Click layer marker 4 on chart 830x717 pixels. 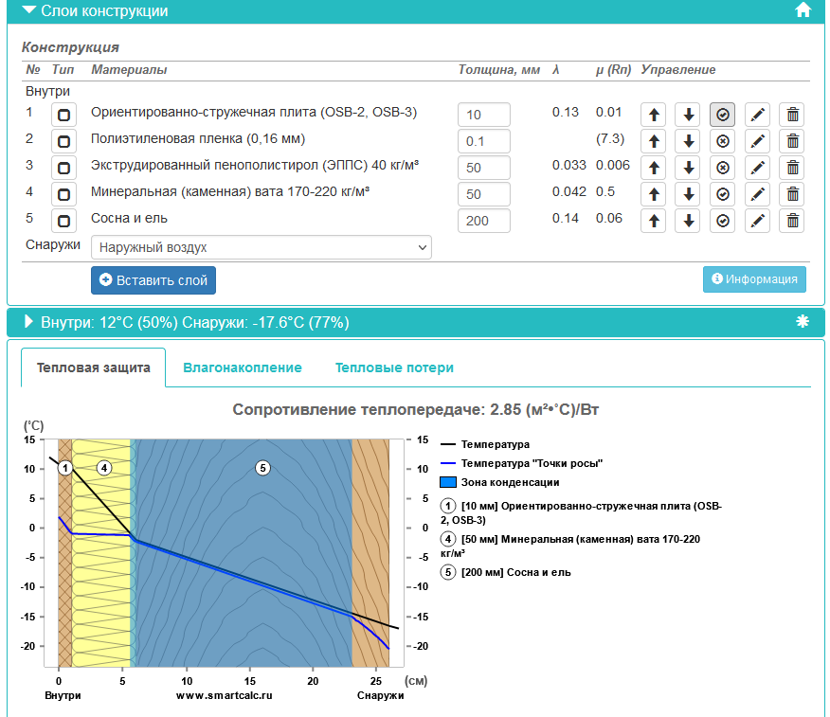(104, 468)
